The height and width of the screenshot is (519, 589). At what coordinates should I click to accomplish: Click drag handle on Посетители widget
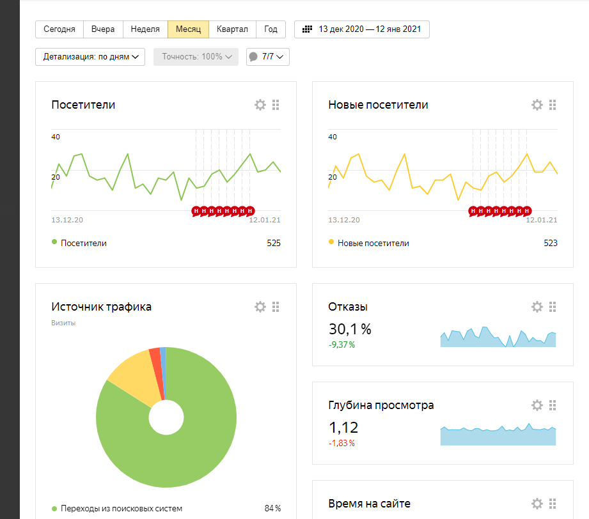276,105
